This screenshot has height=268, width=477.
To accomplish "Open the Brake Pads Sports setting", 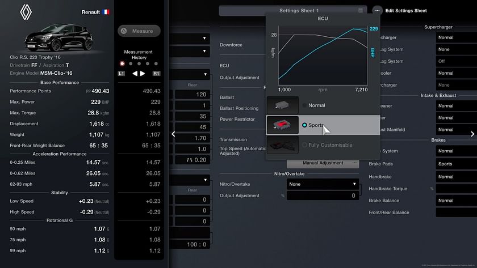I will (457, 164).
